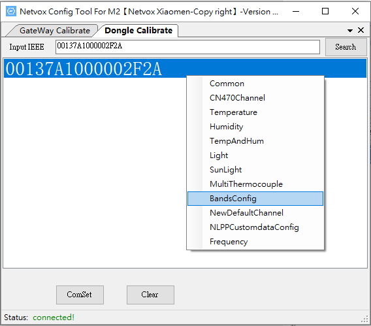Select the 00137A1000002F2A device entry
Image resolution: width=371 pixels, height=326 pixels.
[185, 69]
